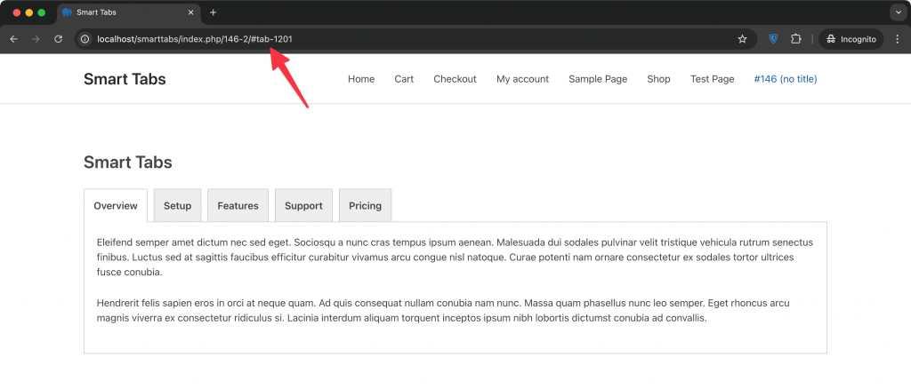Image resolution: width=911 pixels, height=389 pixels.
Task: Click the URL address bar field
Action: (407, 39)
